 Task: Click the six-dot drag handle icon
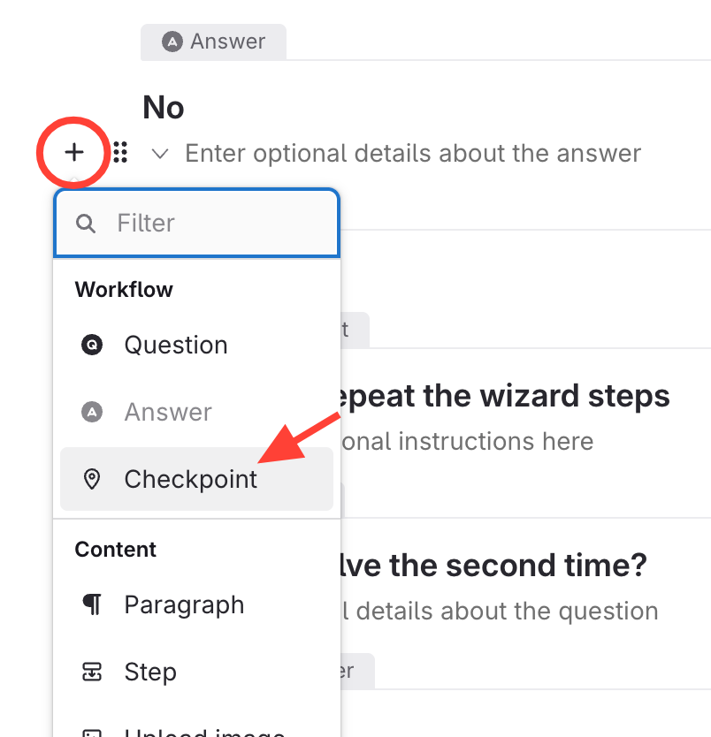click(x=121, y=153)
